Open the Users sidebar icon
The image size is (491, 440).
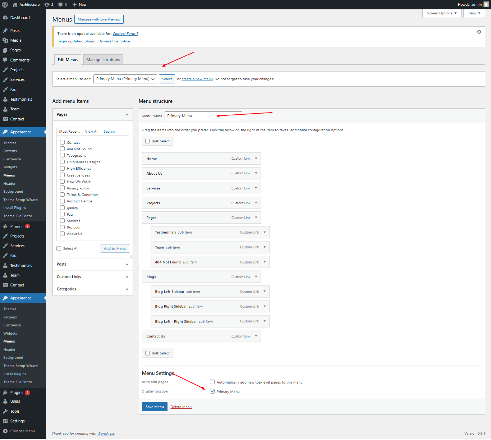click(5, 401)
